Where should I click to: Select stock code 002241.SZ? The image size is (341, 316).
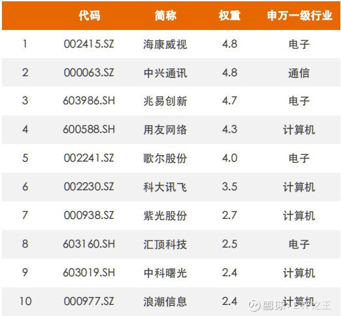tap(89, 158)
